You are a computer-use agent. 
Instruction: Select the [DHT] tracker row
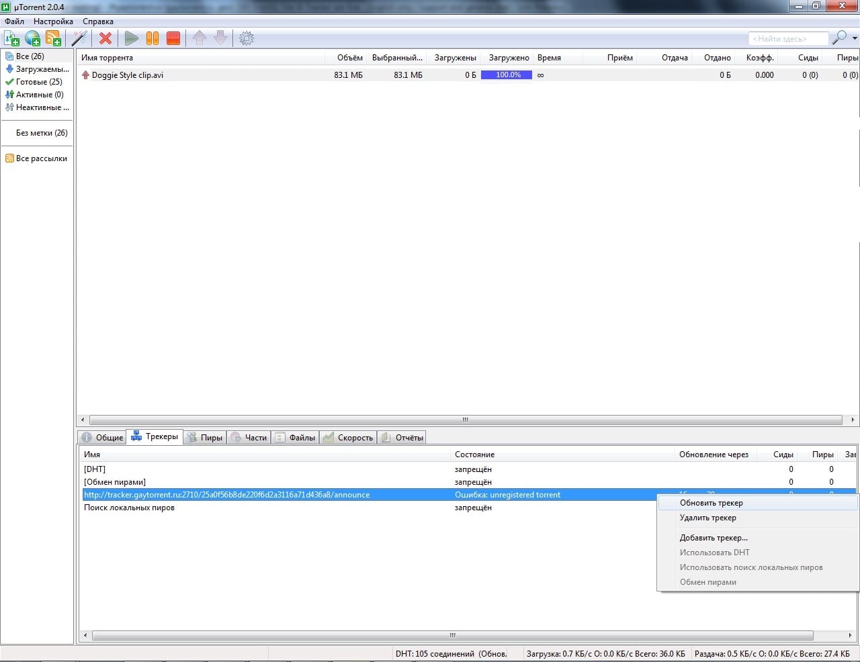468,469
